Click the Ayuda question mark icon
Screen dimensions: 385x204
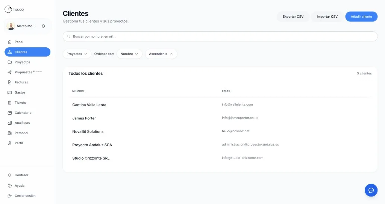pyautogui.click(x=9, y=186)
